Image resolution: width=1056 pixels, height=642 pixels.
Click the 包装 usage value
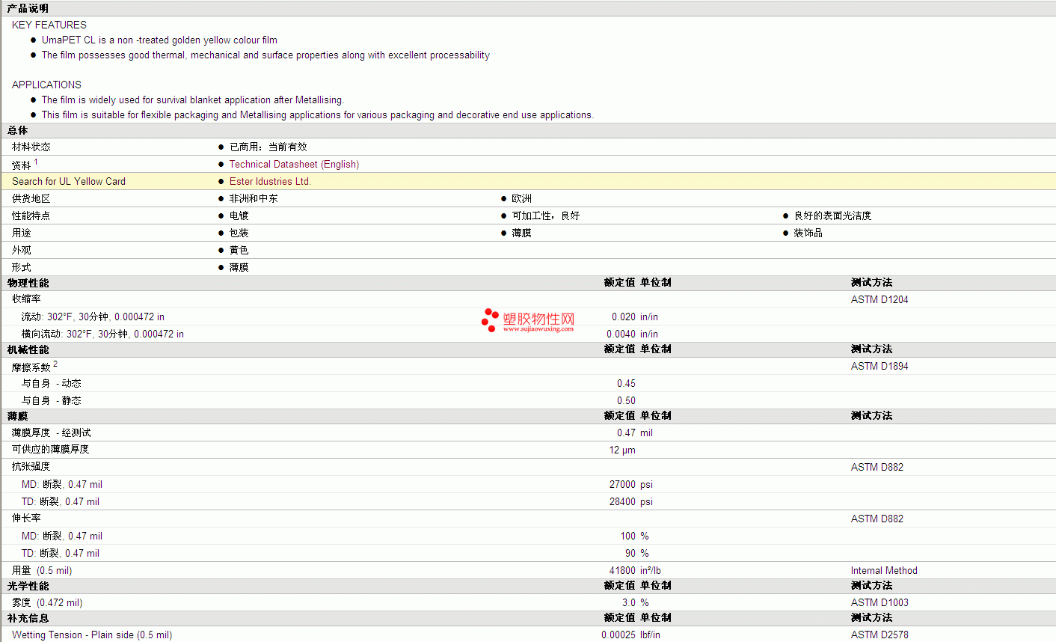tap(239, 233)
